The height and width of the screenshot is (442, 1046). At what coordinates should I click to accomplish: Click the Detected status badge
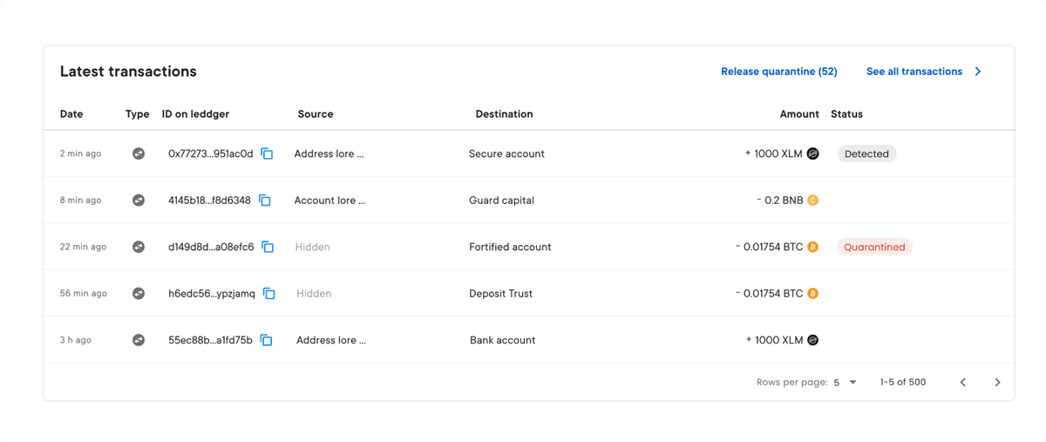coord(866,154)
